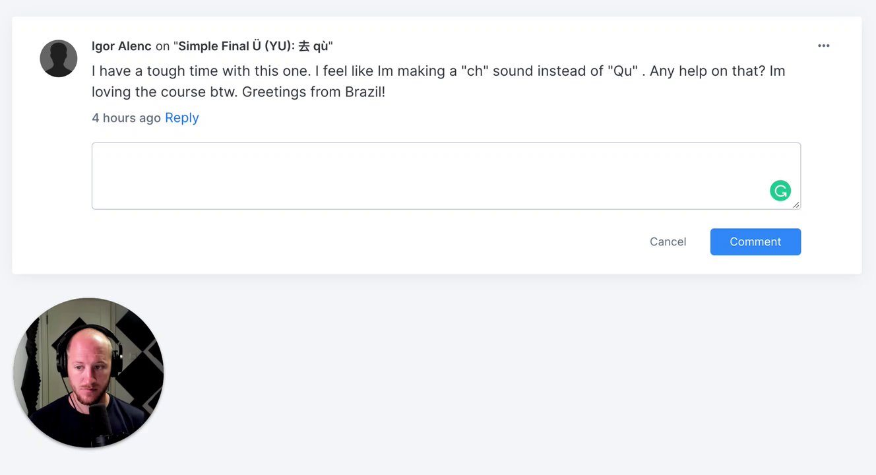Click the resize handle of the text box

(x=796, y=205)
